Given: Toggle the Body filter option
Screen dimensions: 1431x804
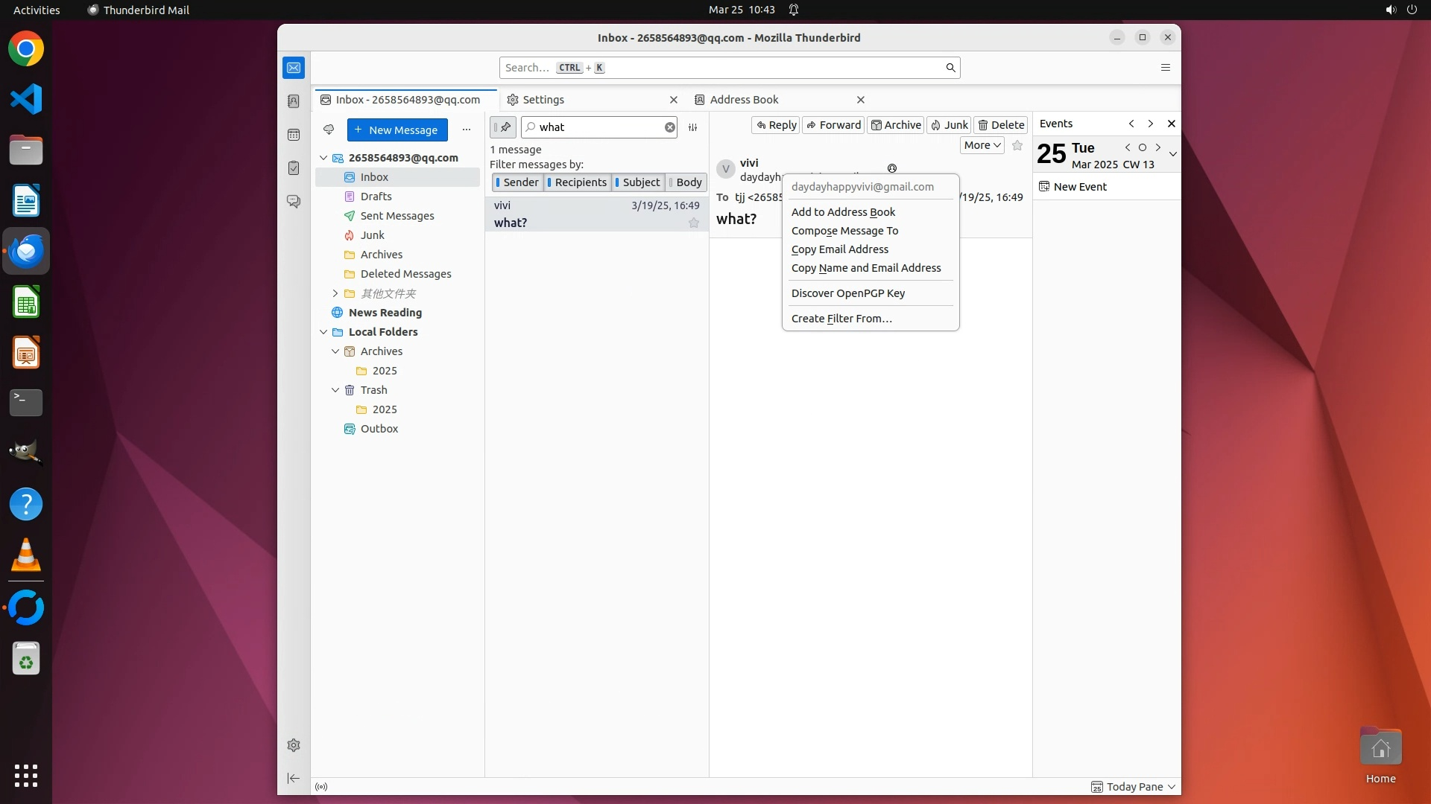Looking at the screenshot, I should coord(686,182).
